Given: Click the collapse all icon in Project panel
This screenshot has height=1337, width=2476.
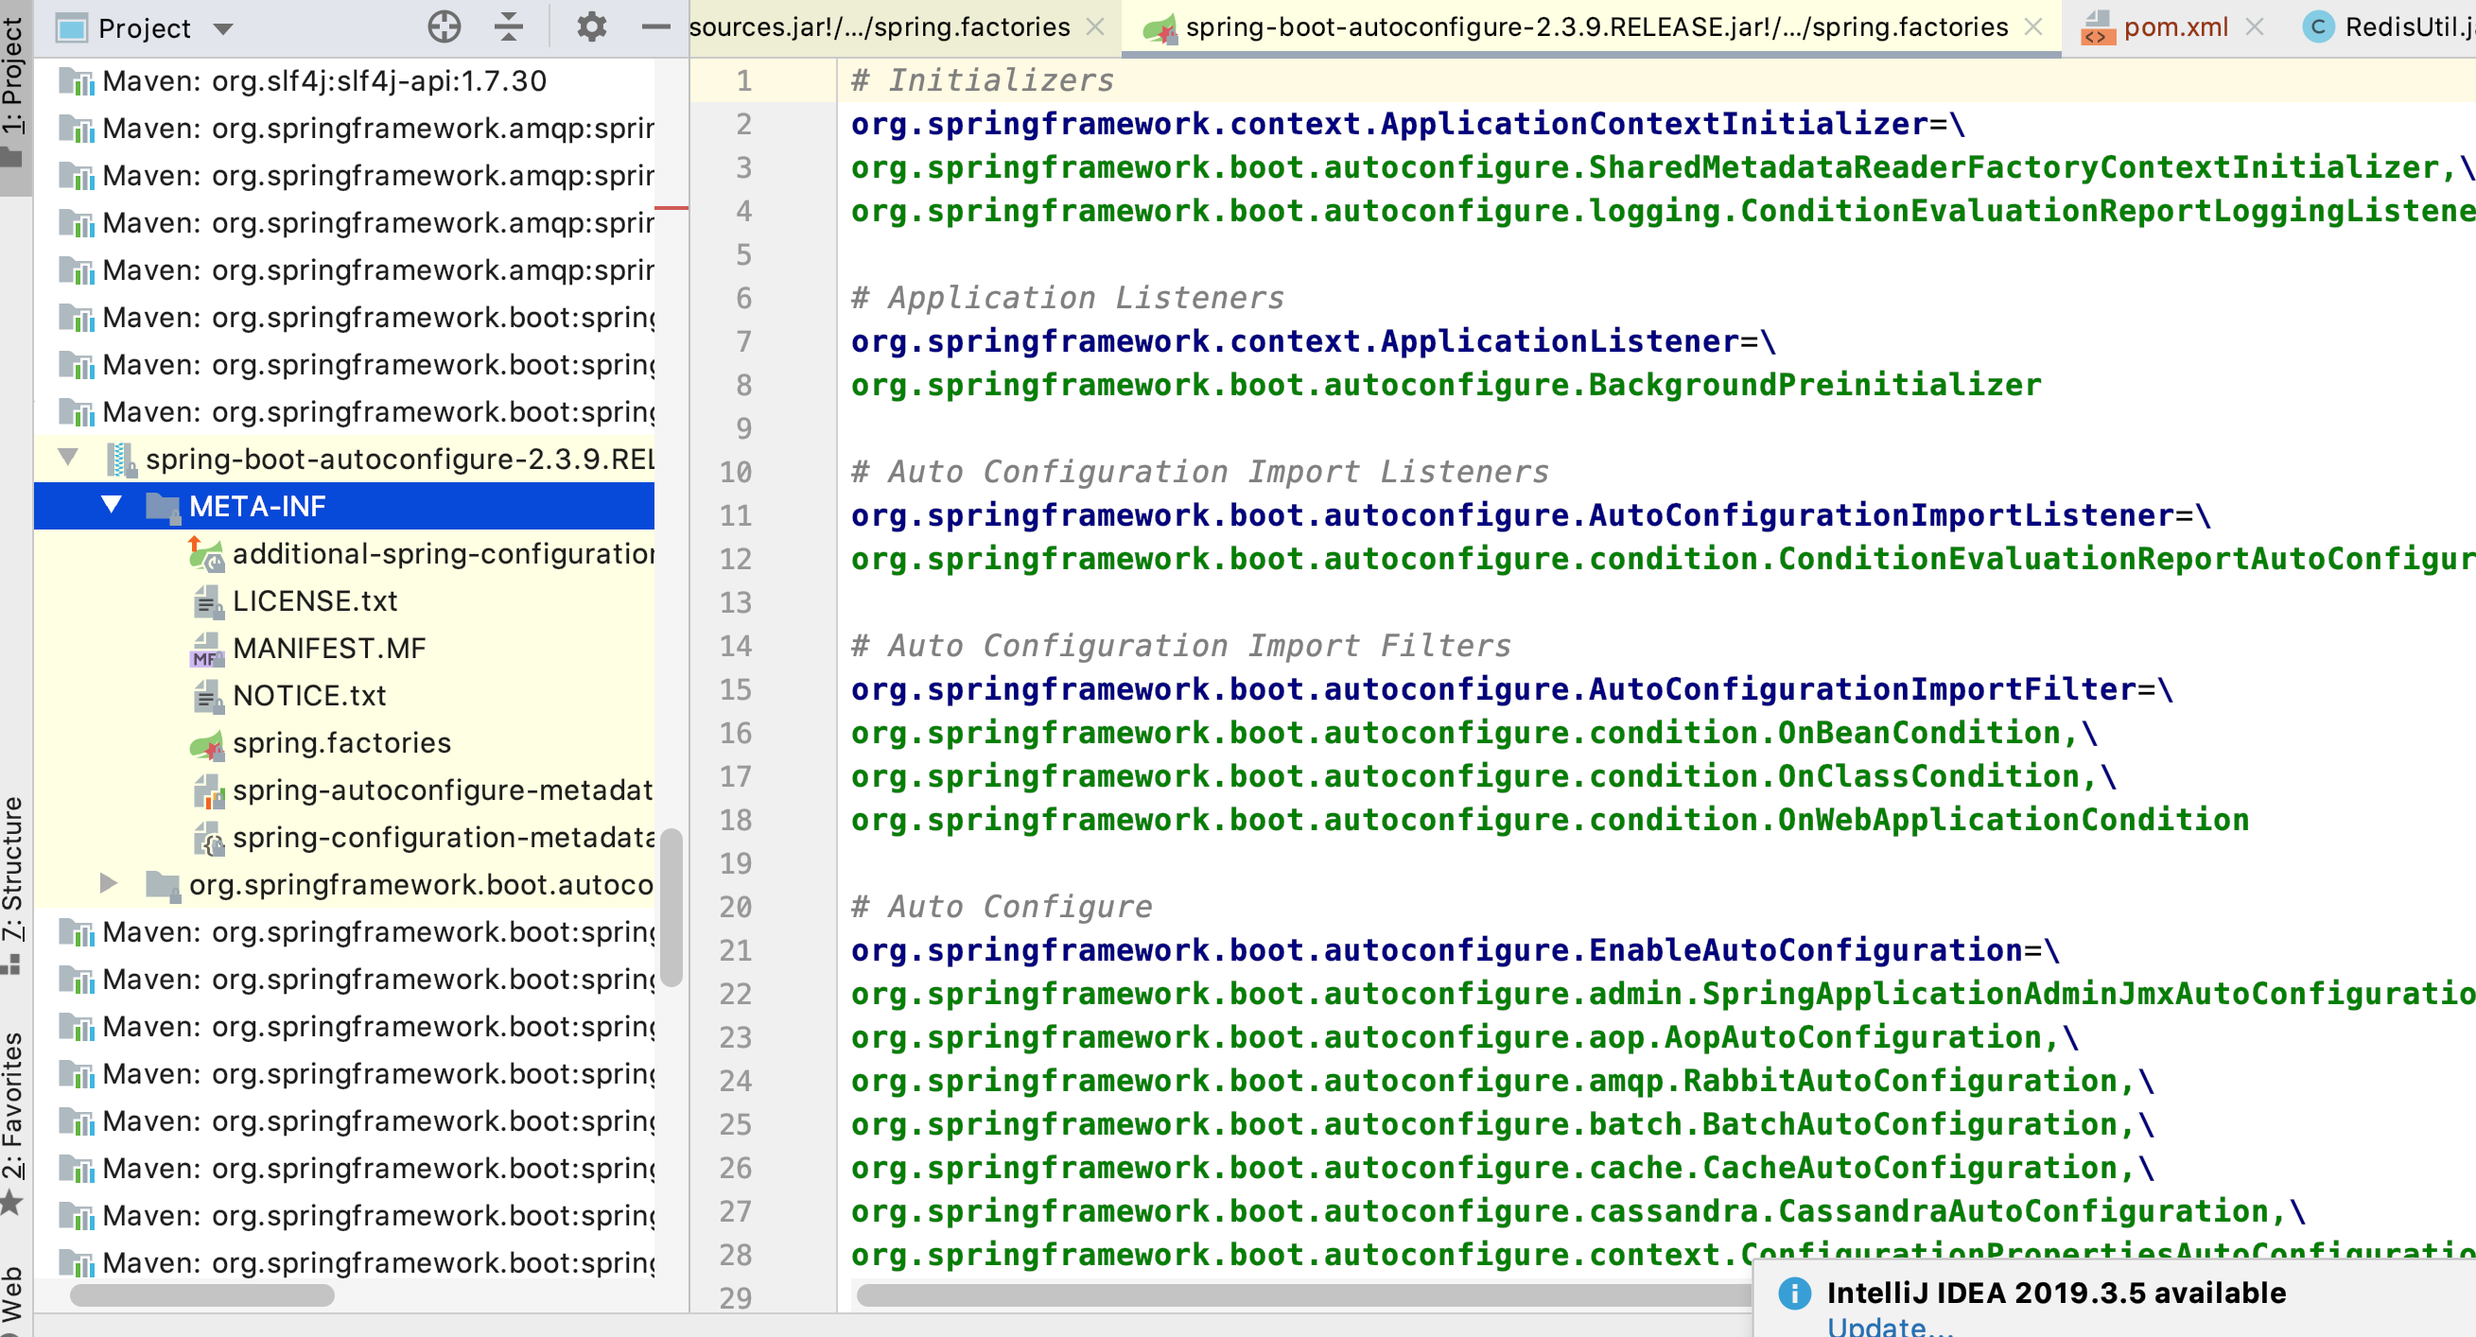Looking at the screenshot, I should pos(509,26).
